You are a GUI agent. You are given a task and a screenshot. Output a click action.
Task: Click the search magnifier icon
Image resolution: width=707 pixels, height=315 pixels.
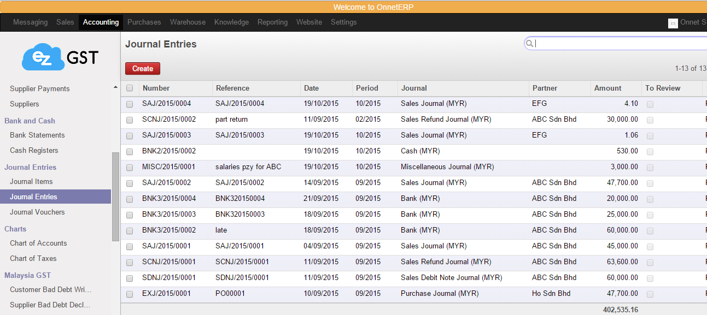click(x=529, y=43)
